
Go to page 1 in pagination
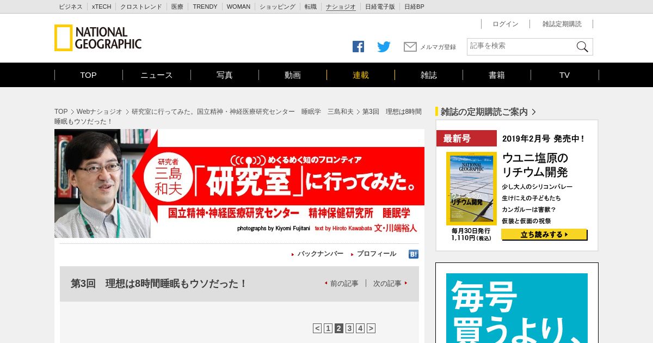328,328
